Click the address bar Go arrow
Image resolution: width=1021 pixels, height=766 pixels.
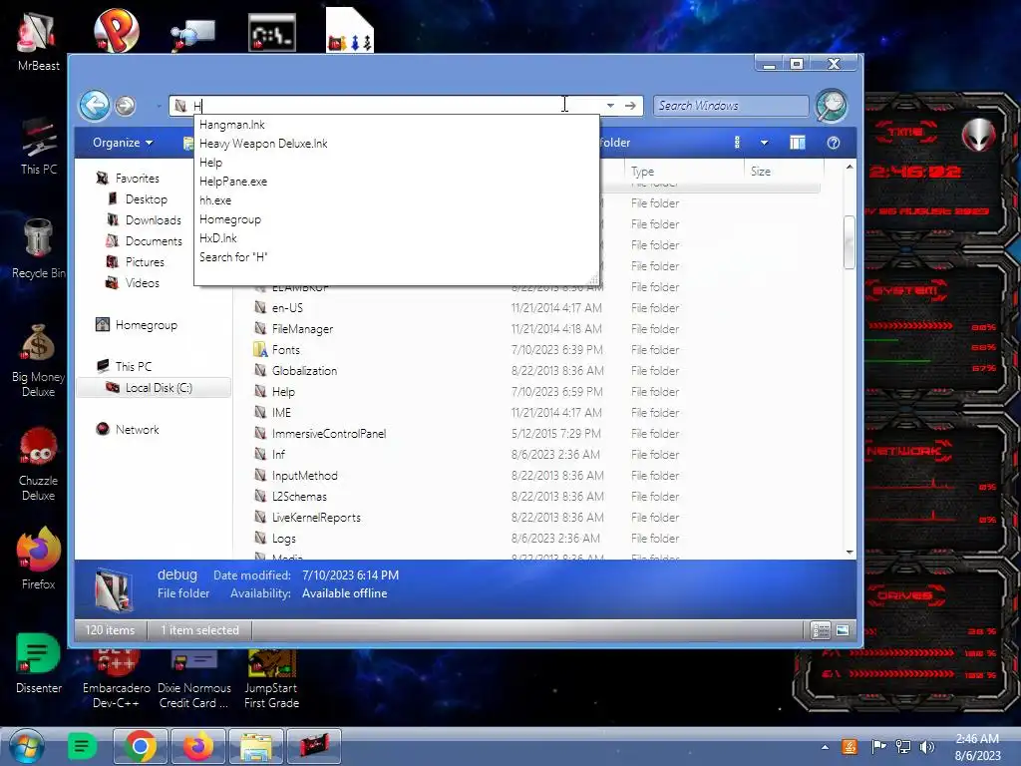[x=630, y=106]
